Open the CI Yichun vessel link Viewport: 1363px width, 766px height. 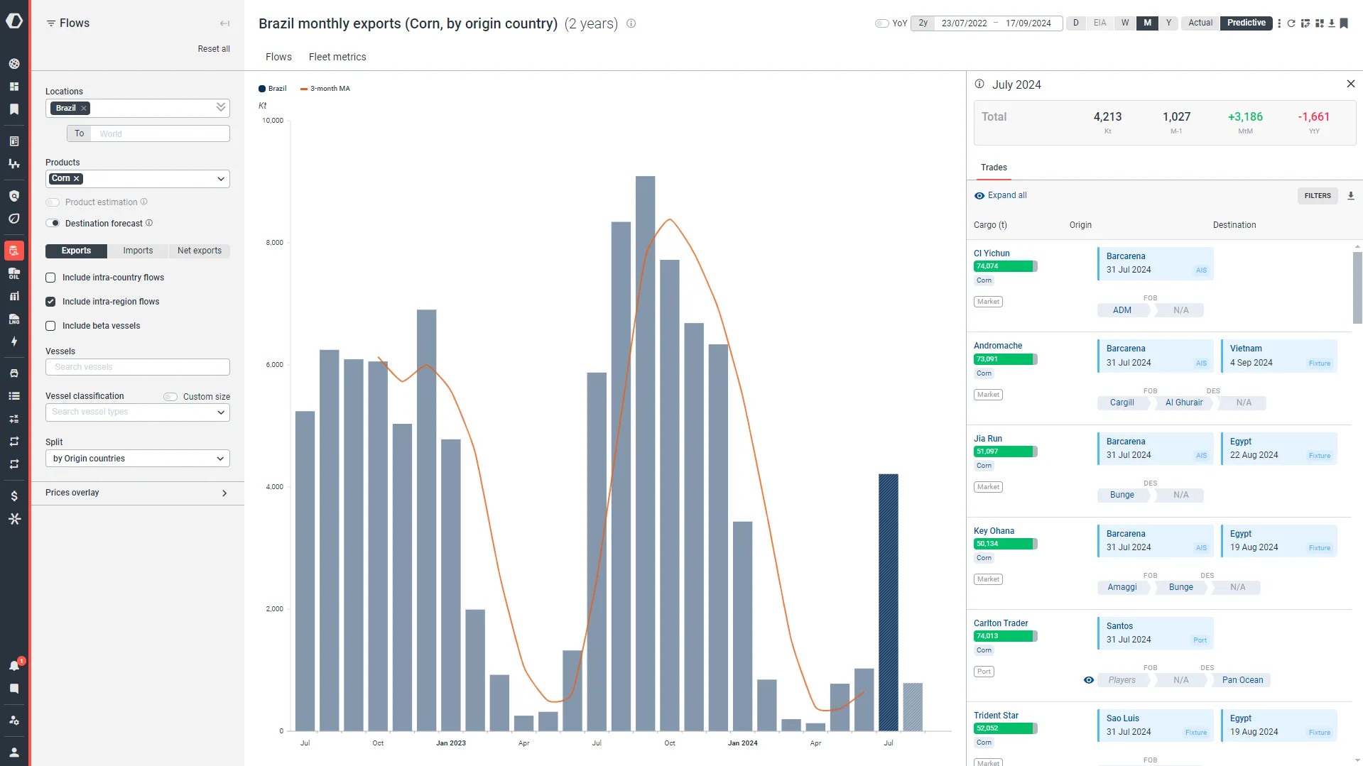tap(992, 253)
